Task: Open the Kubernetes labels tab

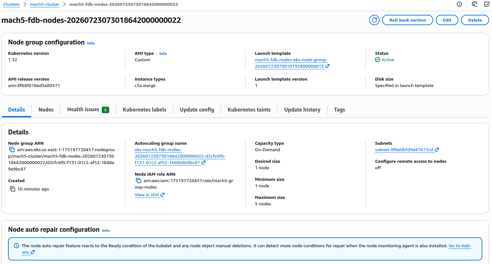Action: (144, 110)
